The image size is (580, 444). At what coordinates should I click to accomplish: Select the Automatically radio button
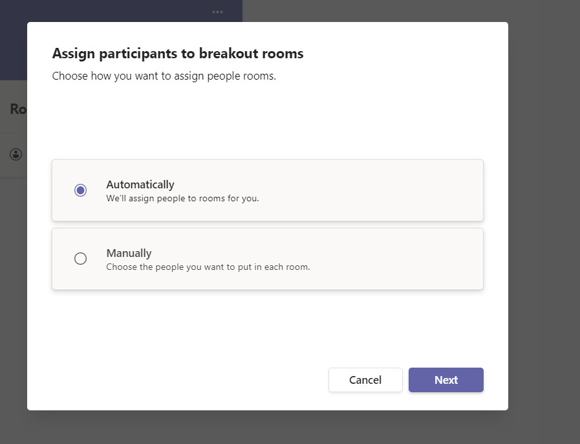80,190
